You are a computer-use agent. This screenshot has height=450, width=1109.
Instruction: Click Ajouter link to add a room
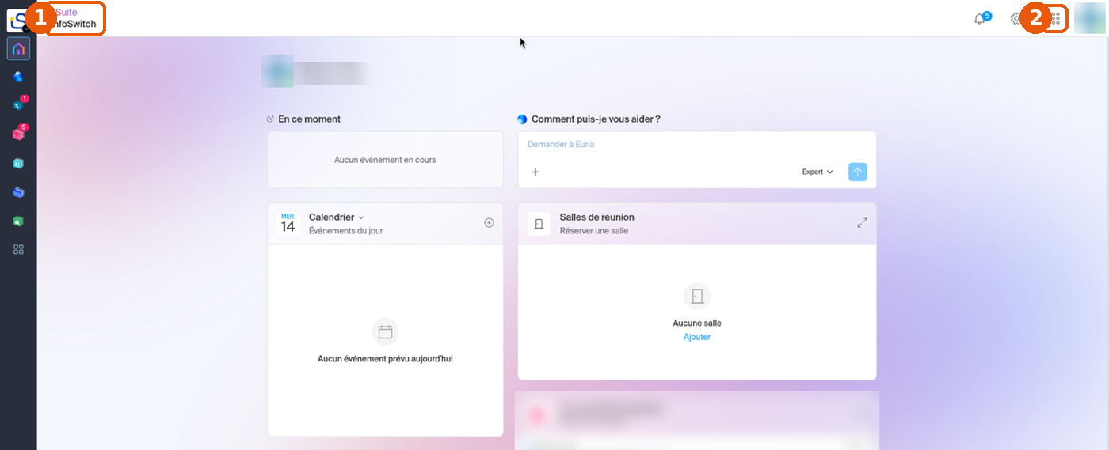[x=697, y=337]
